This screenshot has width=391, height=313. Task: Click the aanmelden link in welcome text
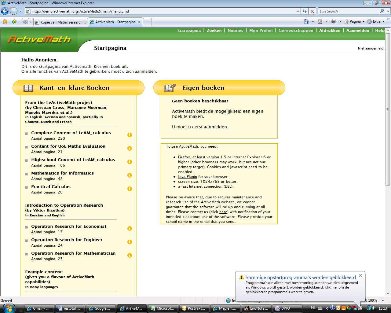click(x=145, y=71)
